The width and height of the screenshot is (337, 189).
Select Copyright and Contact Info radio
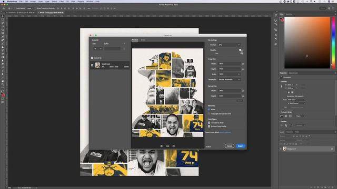pyautogui.click(x=209, y=114)
